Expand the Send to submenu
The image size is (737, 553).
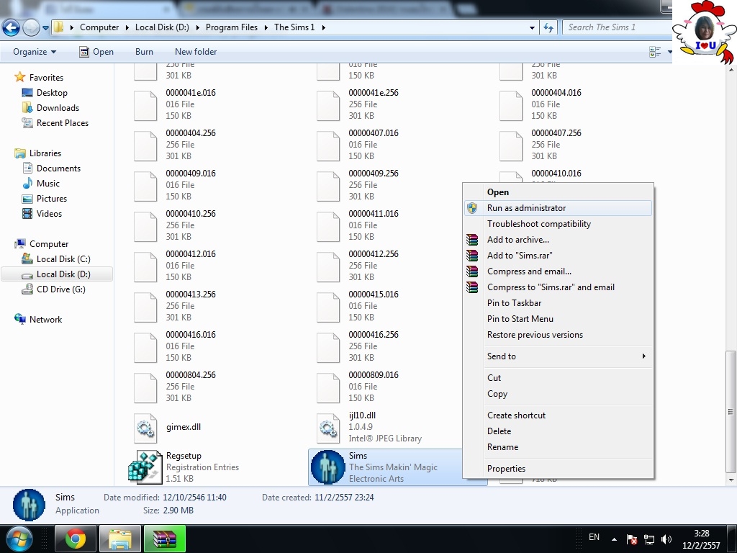click(559, 356)
